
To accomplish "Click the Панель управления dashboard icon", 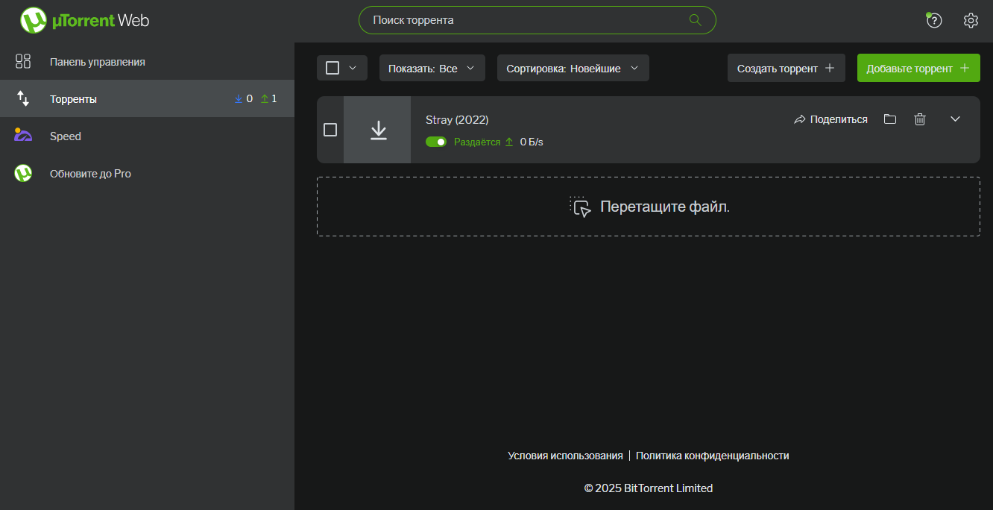I will [23, 62].
